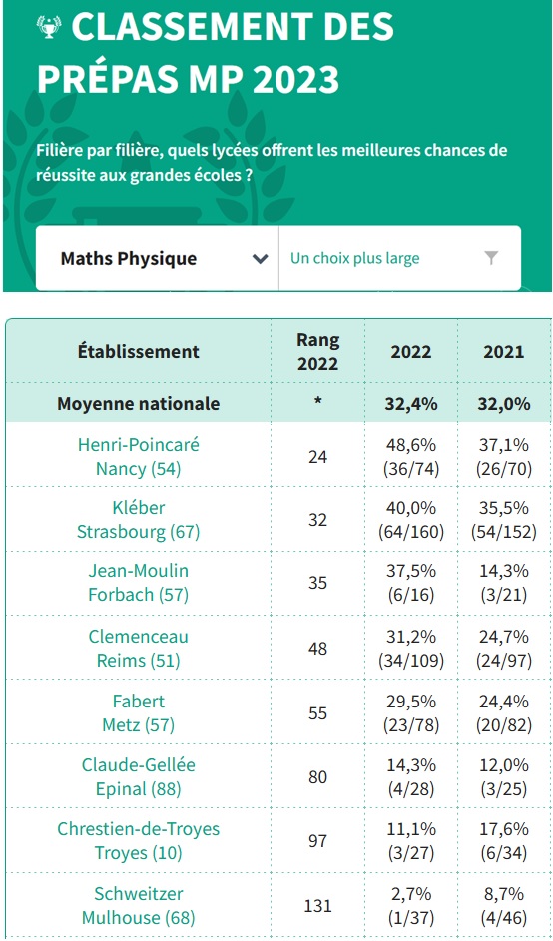Open the Un choix plus large filter
The height and width of the screenshot is (941, 553).
pos(400,258)
